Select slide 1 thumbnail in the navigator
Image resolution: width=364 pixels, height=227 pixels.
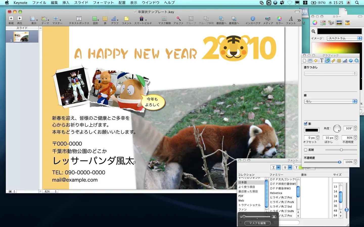click(x=21, y=37)
